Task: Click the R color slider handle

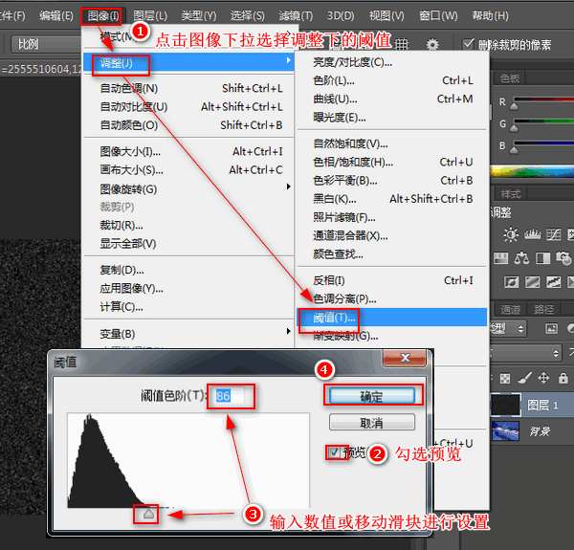Action: coord(514,106)
